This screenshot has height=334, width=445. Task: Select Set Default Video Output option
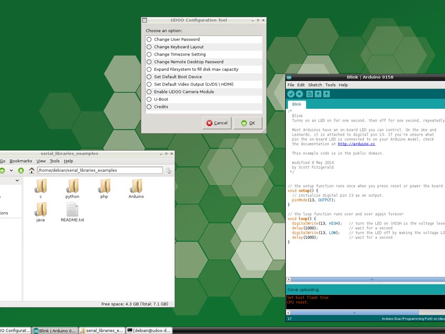tap(204, 84)
